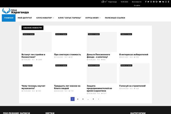Click the pagination ellipsis button
Image resolution: width=171 pixels, height=114 pixels.
point(88,99)
